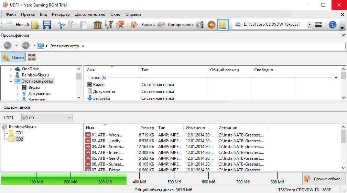
Task: Select RainbowSky.ru disc root
Action: [22, 127]
